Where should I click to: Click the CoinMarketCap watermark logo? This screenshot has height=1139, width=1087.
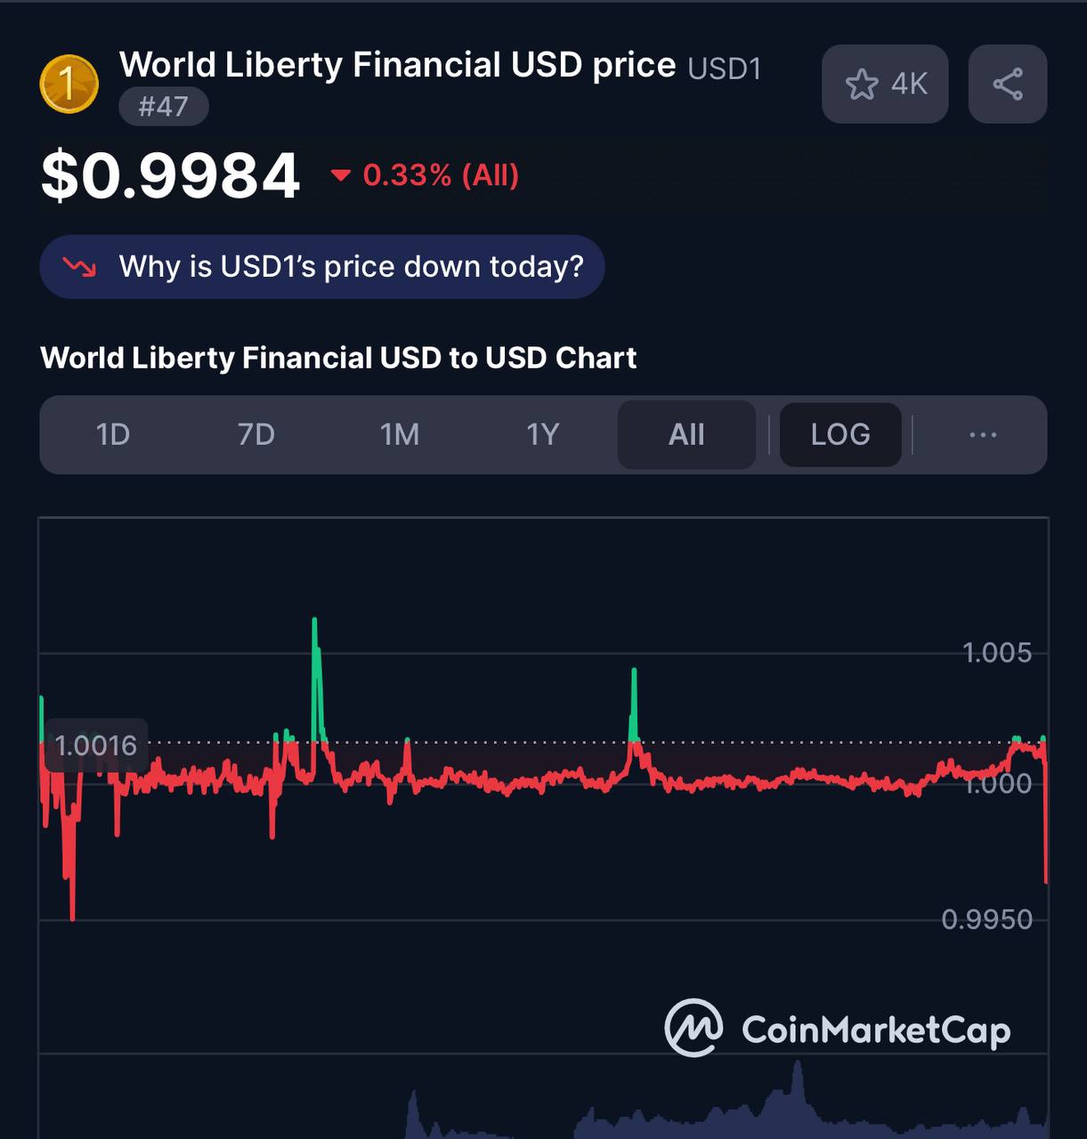point(838,1029)
